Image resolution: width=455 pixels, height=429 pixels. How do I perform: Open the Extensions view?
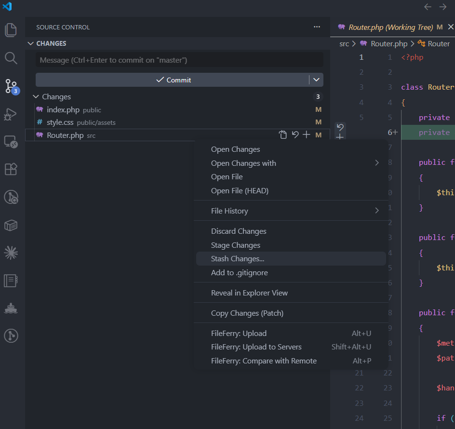click(11, 169)
